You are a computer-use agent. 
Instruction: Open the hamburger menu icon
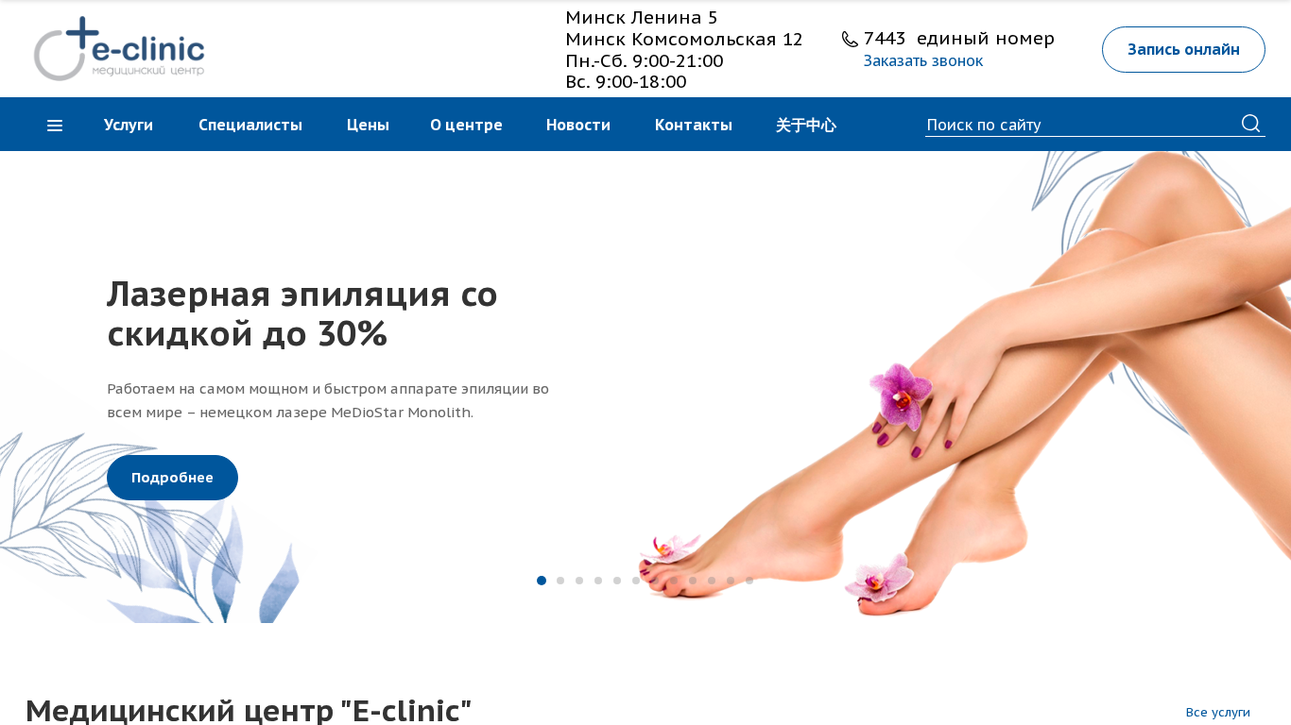click(55, 126)
